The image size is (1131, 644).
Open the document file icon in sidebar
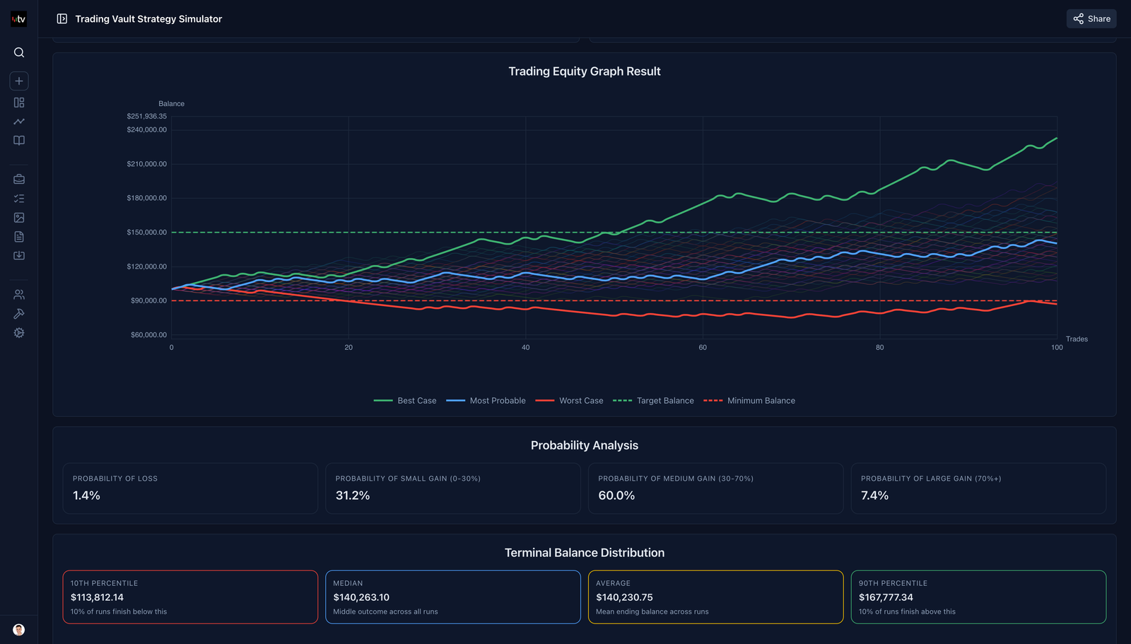(x=19, y=237)
